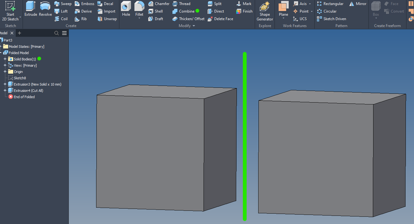The image size is (414, 224).
Task: Expand the Extrusion3 feature node
Action: coord(5,84)
